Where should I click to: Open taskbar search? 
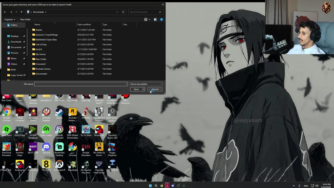156,186
